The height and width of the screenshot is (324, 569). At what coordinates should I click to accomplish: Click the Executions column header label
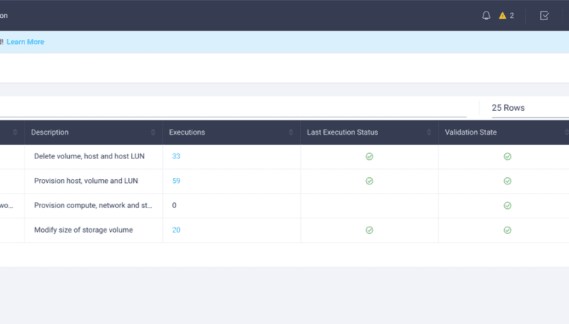pyautogui.click(x=187, y=132)
